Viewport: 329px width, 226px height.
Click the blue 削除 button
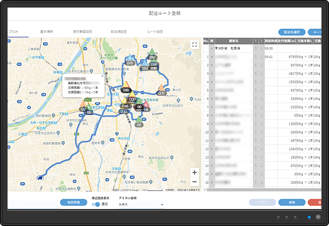coord(291,202)
